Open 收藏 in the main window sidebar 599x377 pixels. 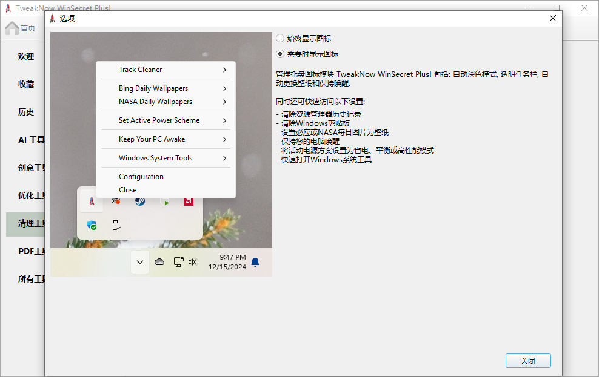26,84
